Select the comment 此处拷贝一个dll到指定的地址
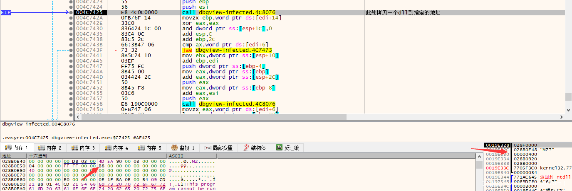The image size is (572, 191). 402,13
